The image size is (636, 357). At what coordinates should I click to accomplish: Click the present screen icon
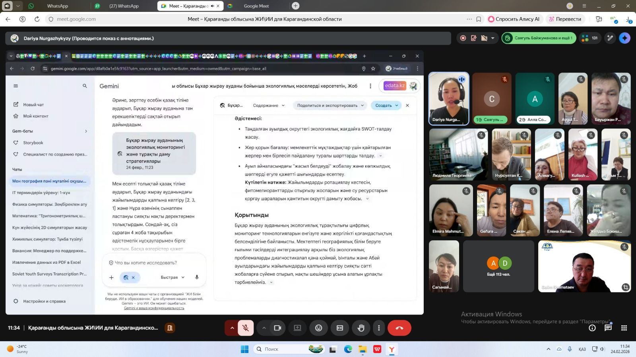click(x=297, y=328)
